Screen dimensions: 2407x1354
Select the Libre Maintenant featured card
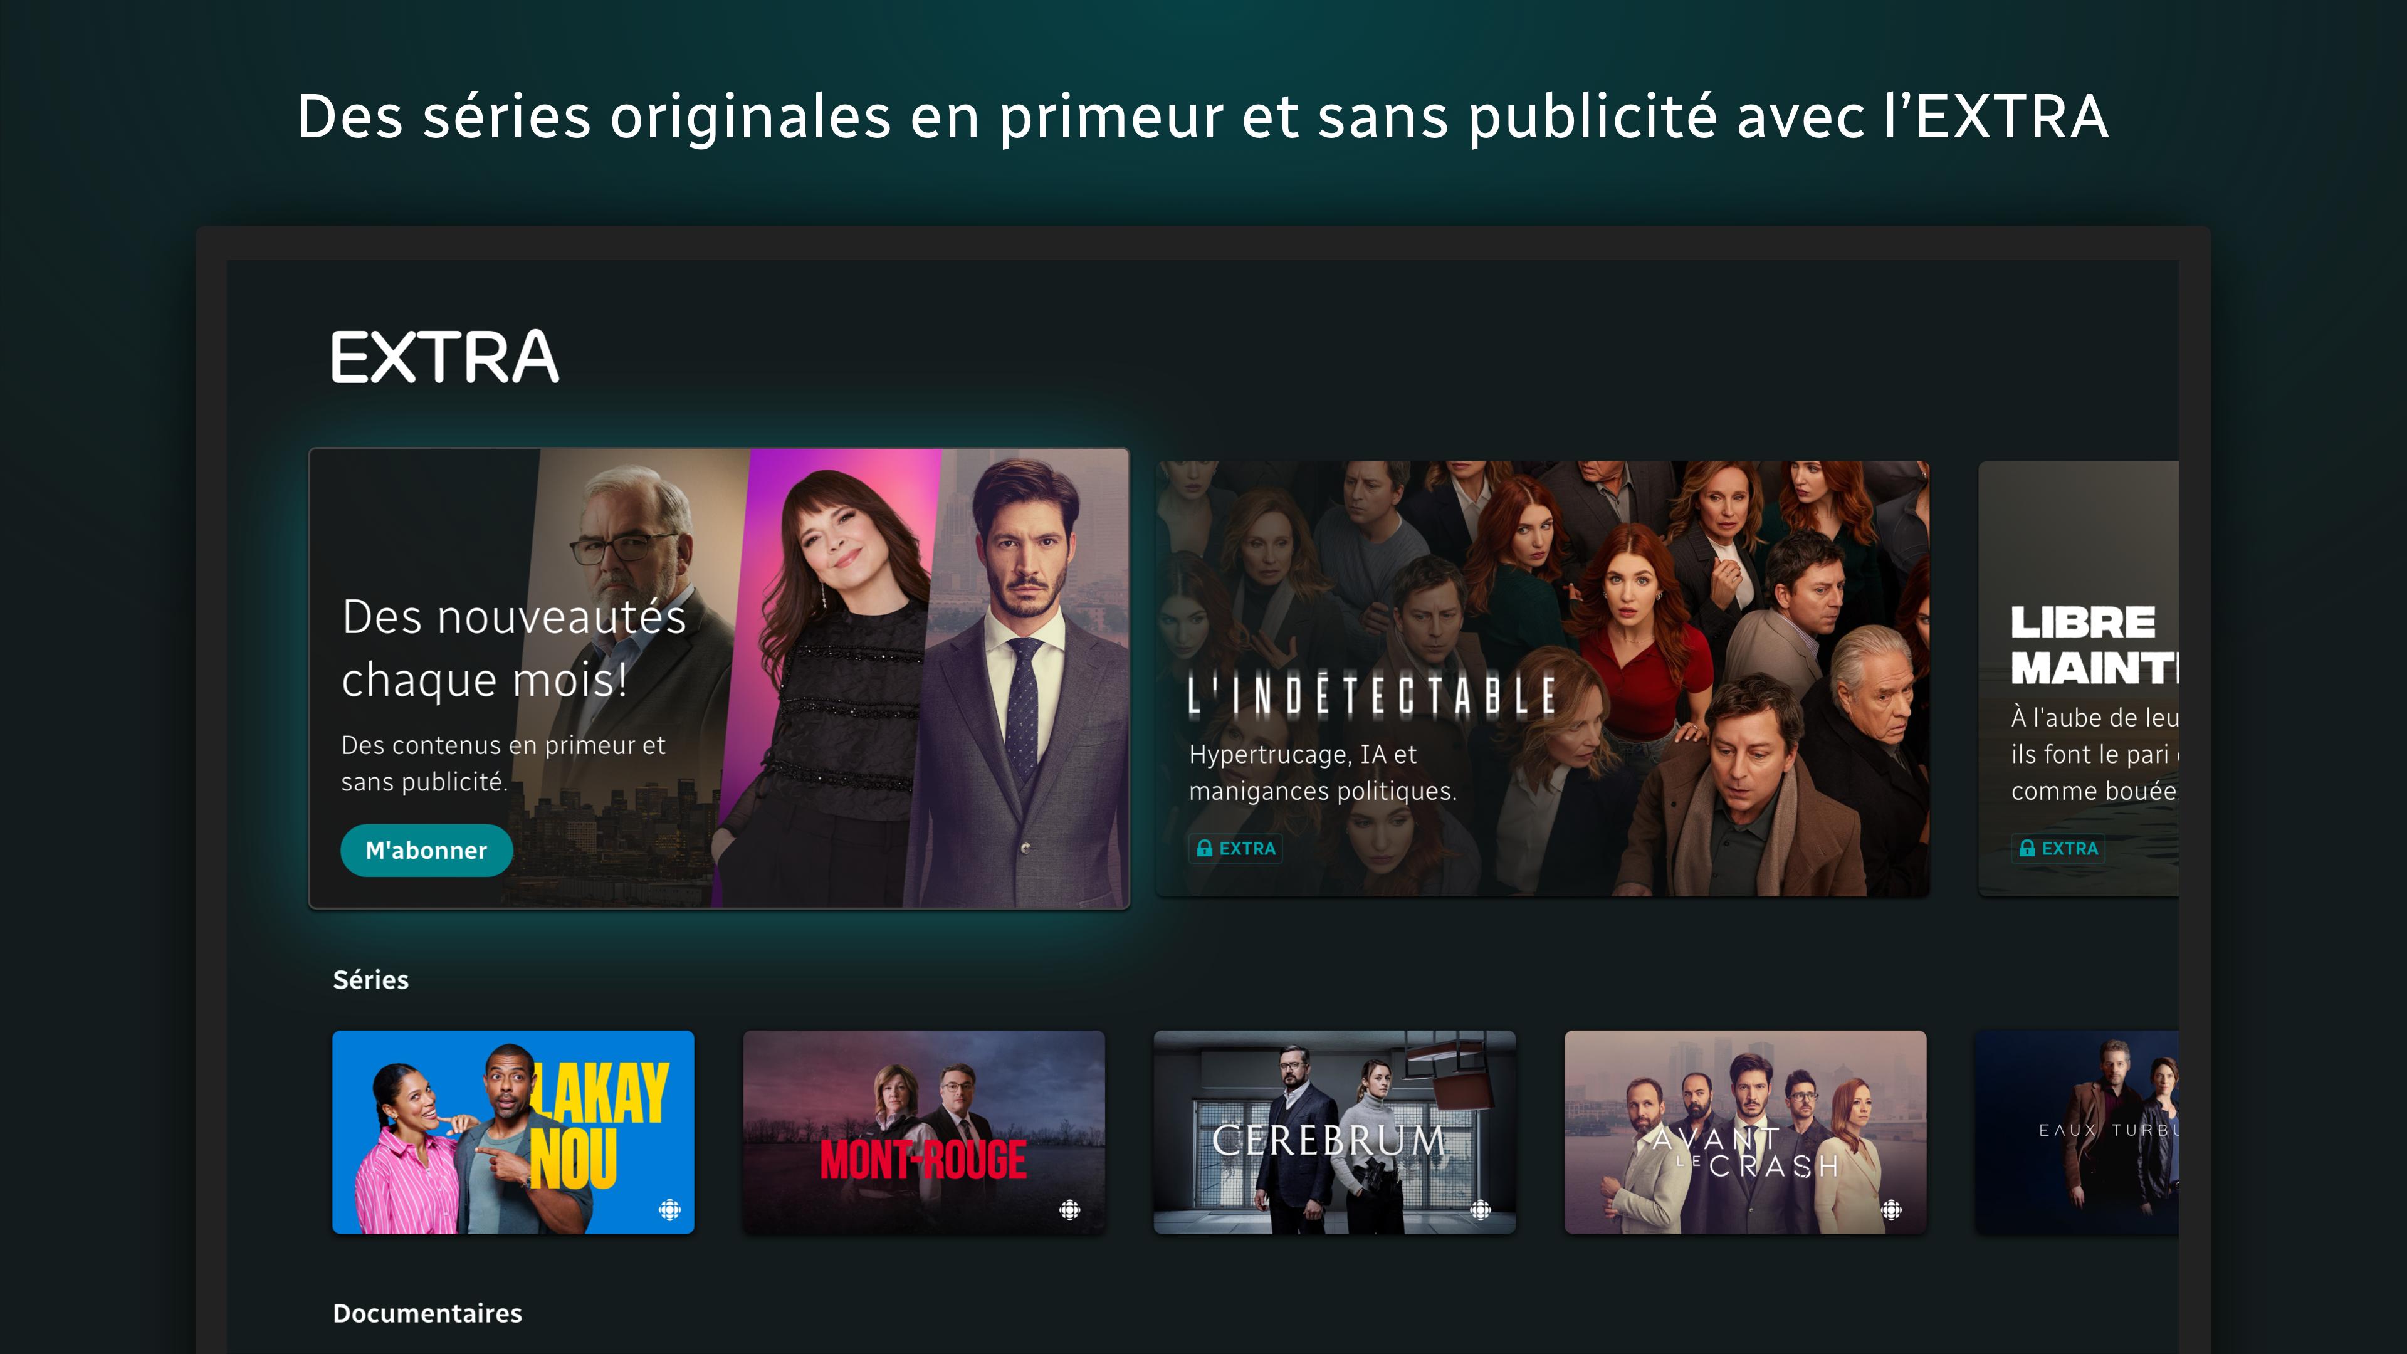pyautogui.click(x=2079, y=678)
